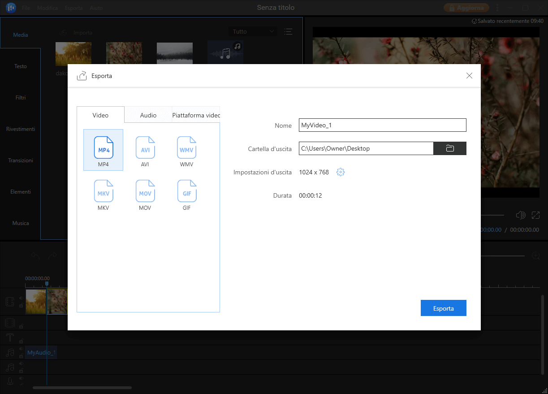
Task: Pick the WMV export format
Action: coord(186,148)
